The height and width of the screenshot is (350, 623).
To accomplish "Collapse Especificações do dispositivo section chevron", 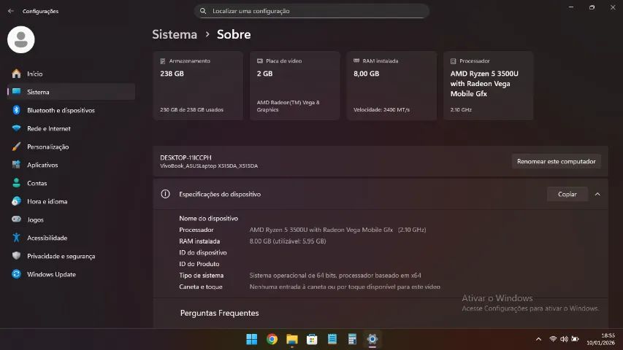I will coord(597,194).
